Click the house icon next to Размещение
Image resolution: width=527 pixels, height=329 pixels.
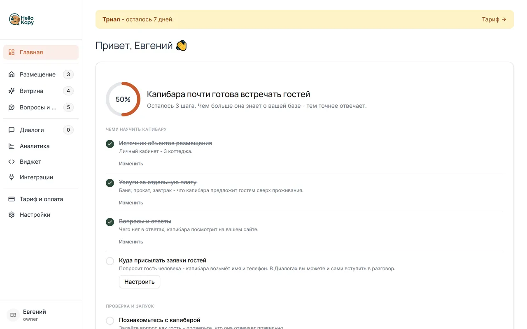(x=12, y=74)
